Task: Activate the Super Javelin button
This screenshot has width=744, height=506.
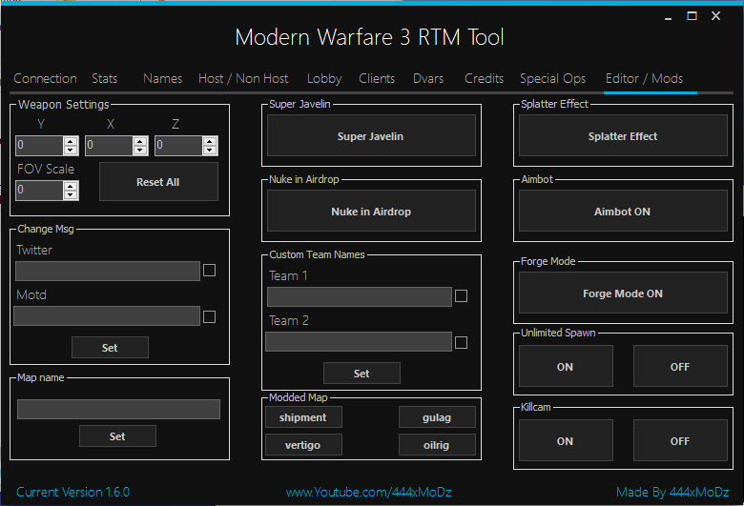Action: [371, 135]
